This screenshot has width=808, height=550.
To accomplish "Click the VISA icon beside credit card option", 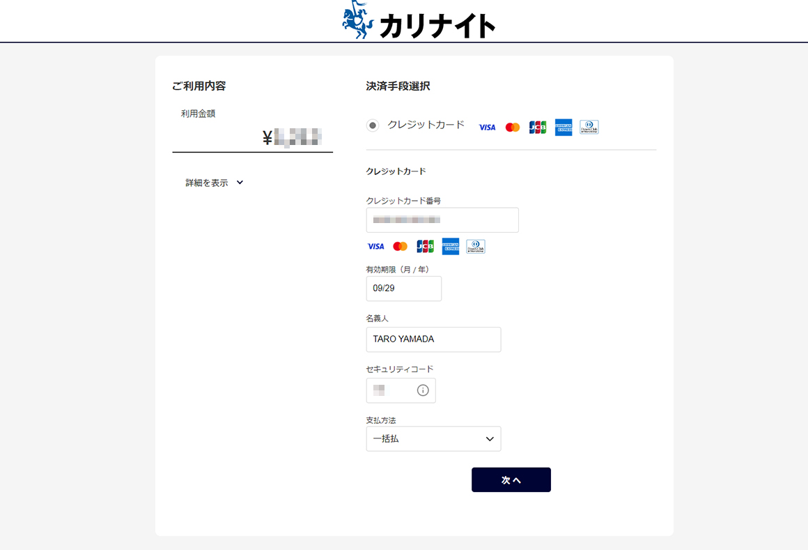I will point(486,126).
